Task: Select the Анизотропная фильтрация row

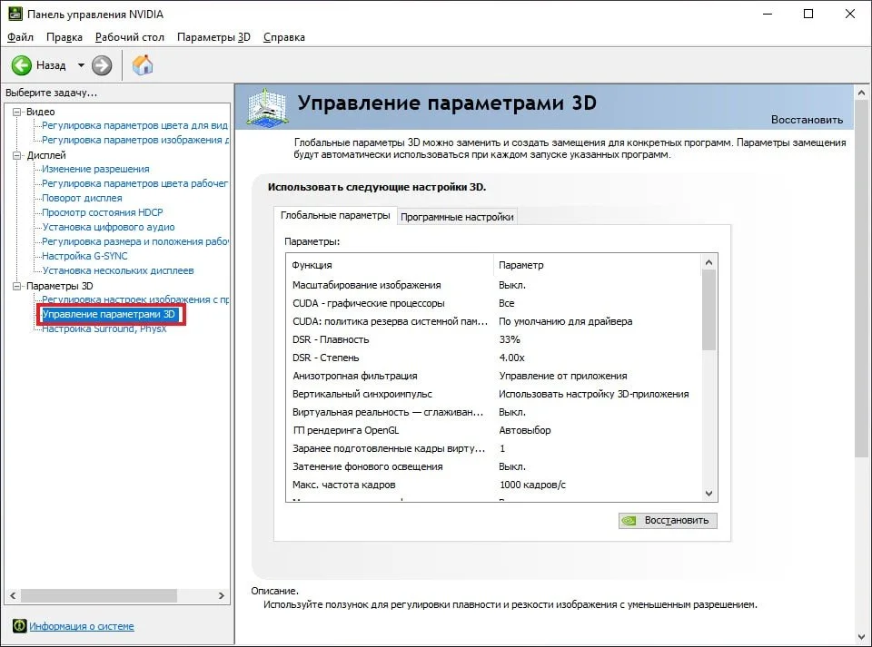Action: 493,376
